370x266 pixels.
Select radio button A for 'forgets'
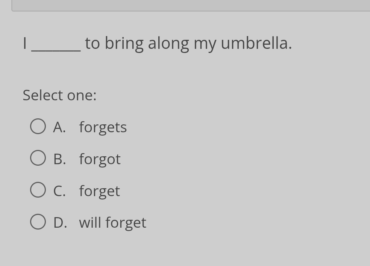coord(38,126)
